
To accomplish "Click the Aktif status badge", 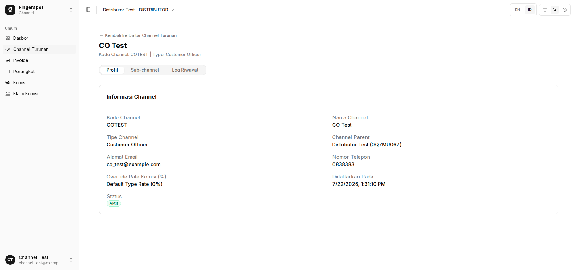I will (114, 203).
